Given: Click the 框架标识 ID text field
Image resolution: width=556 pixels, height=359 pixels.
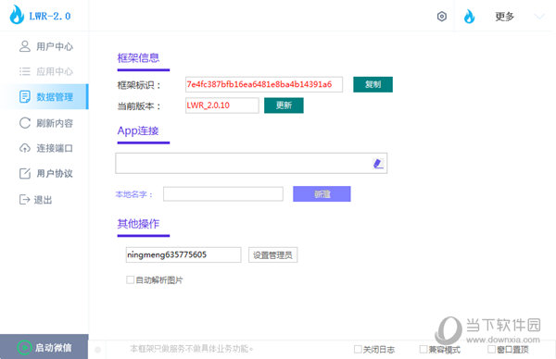Looking at the screenshot, I should pos(264,84).
